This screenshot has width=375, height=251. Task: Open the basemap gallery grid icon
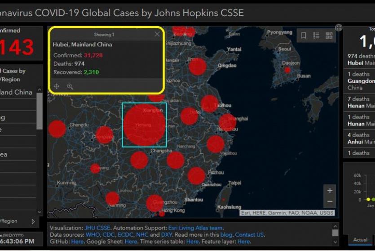[x=329, y=36]
